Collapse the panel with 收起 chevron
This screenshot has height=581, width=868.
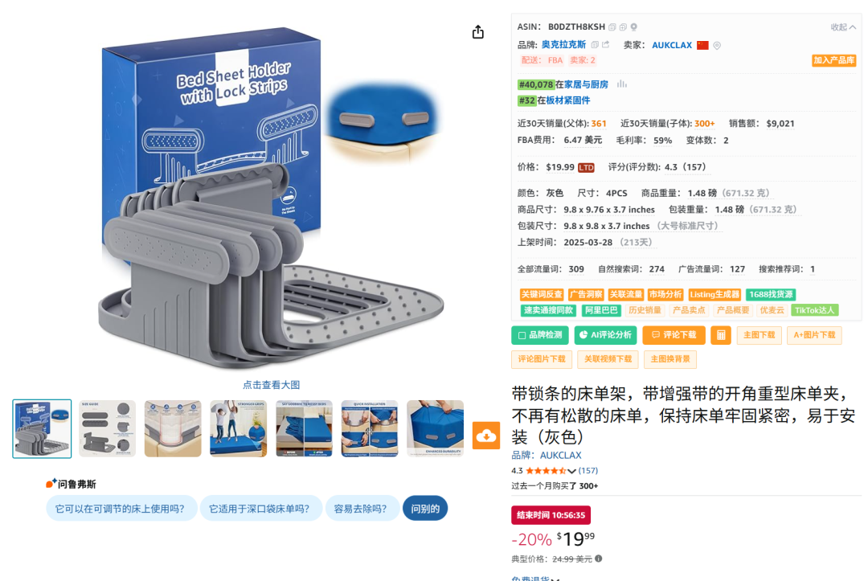[x=843, y=27]
